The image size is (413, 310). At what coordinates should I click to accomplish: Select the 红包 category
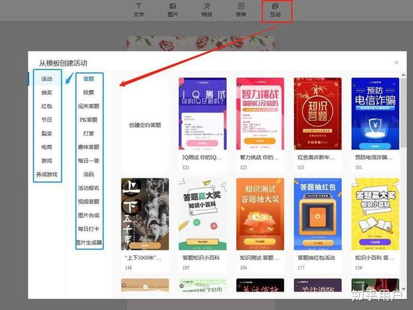[x=47, y=106]
